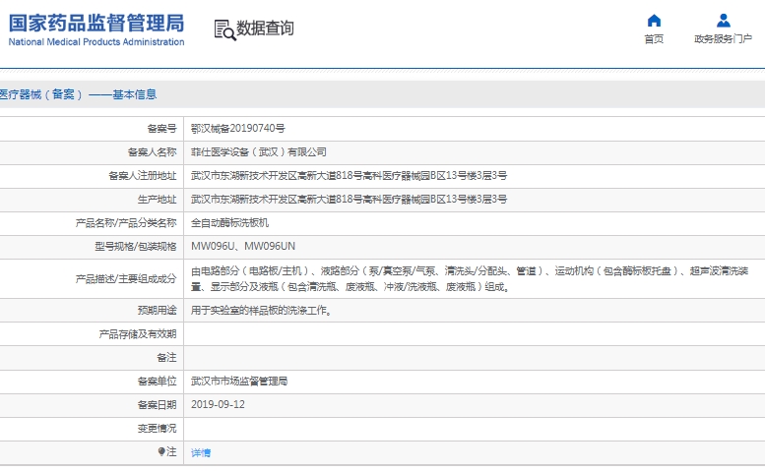Click the 备案人注册地址 address value
The height and width of the screenshot is (471, 765).
[349, 175]
